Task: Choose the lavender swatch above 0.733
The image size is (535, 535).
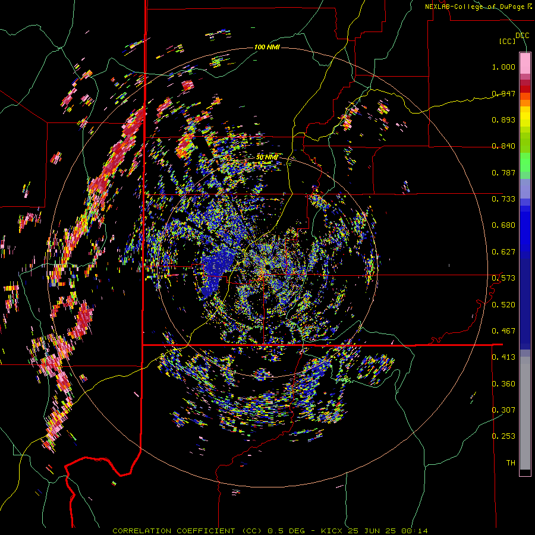Action: [525, 188]
